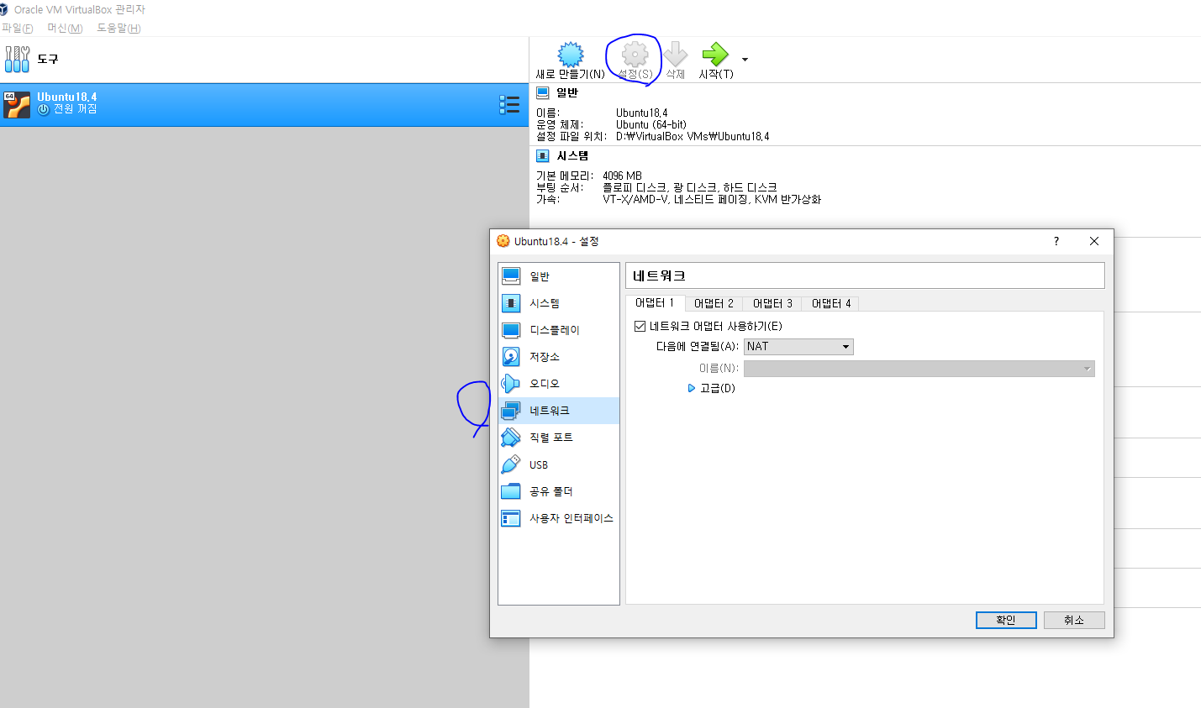
Task: Select the Ubuntu18.4 virtual machine entry
Action: click(264, 104)
